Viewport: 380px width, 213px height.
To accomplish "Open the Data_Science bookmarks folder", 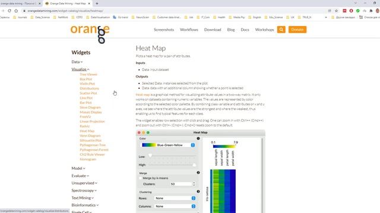I will (40, 17).
